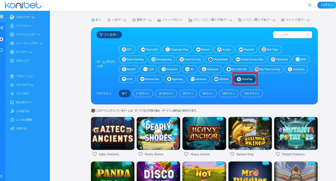
Task: Open スロットゲーム in the sidebar
Action: tap(25, 17)
